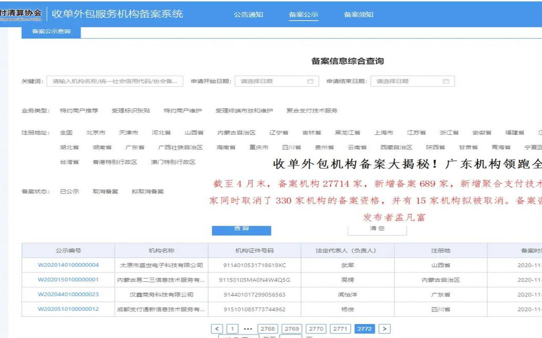This screenshot has height=338, width=542.
Task: Click the pagination ellipsis jump button
Action: click(x=248, y=329)
